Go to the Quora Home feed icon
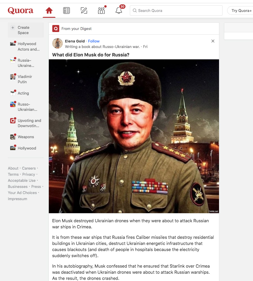Image resolution: width=253 pixels, height=281 pixels. (x=49, y=10)
